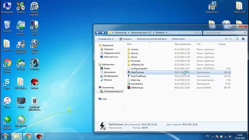Expand arrow after Flashtool in breadcrumb
Screen dimensions: 249x140
pyautogui.click(x=167, y=33)
